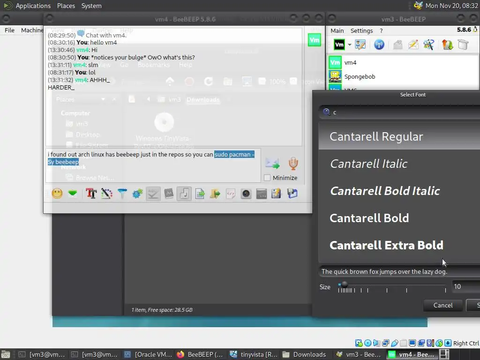Adjust the font Size slider handle

pos(345,284)
